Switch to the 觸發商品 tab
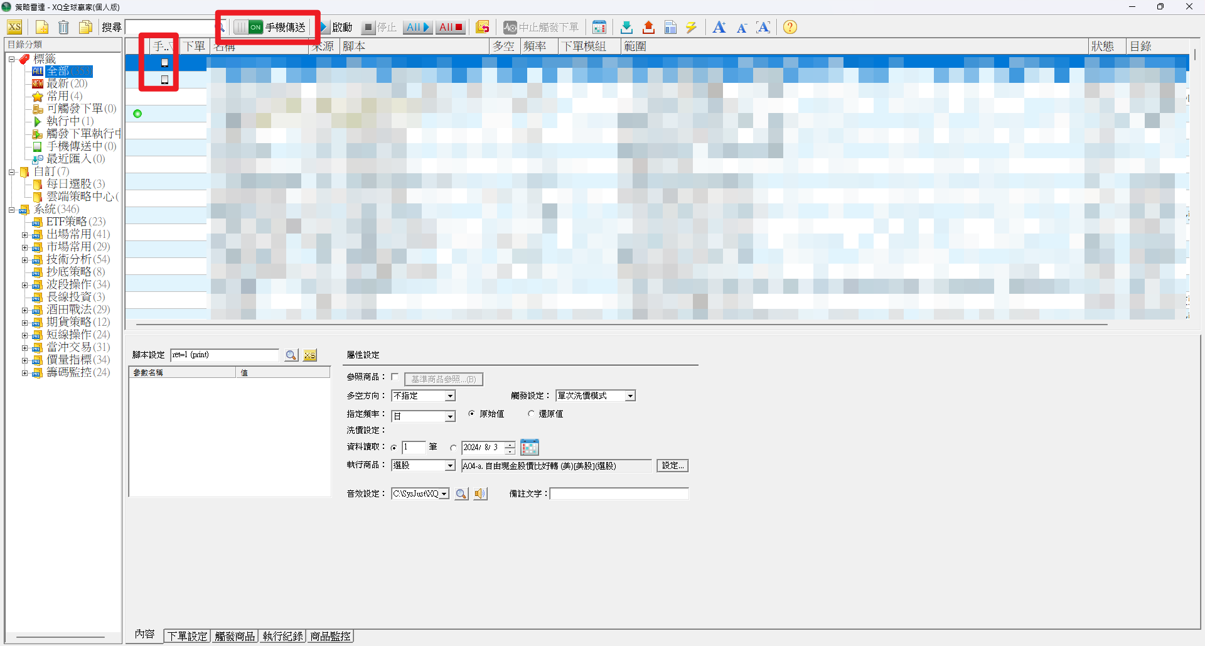1205x646 pixels. coord(235,637)
